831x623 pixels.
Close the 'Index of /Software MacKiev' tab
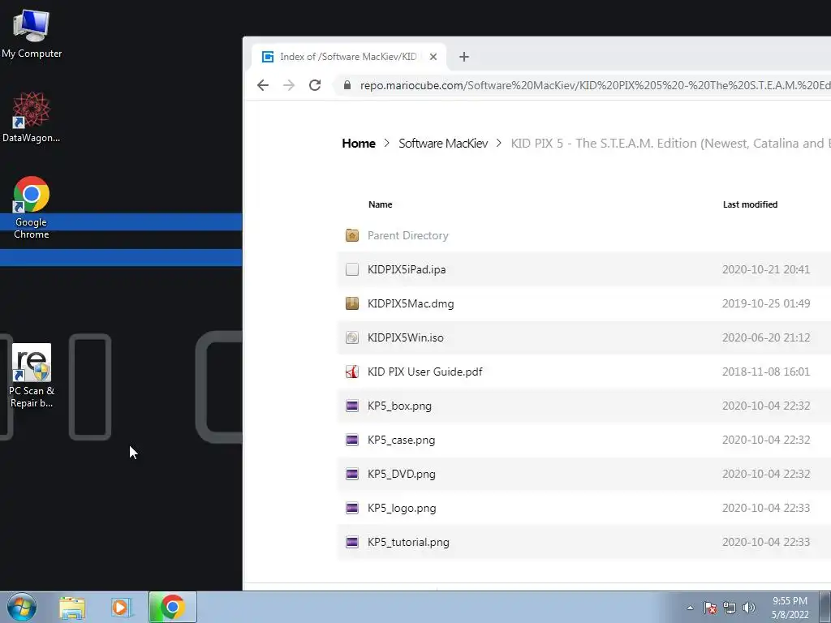point(433,57)
